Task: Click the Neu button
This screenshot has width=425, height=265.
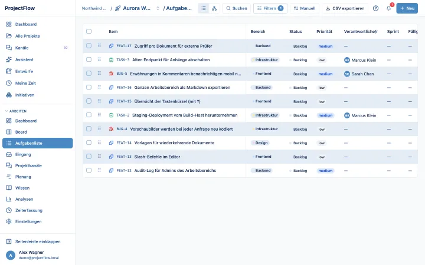Action: point(407,8)
